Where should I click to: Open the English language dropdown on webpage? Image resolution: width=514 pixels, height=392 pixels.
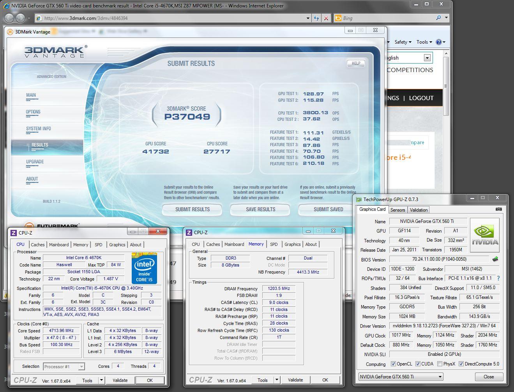tap(427, 58)
